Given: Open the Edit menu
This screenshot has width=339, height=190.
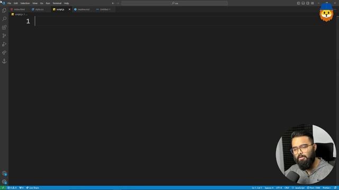Looking at the screenshot, I should (x=16, y=3).
